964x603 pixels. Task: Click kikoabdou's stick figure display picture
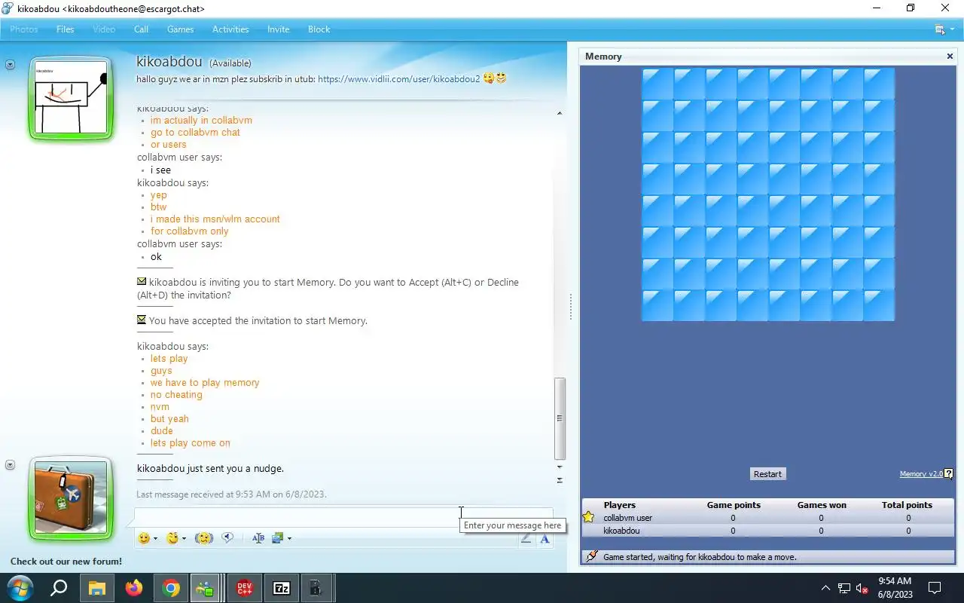click(x=72, y=98)
